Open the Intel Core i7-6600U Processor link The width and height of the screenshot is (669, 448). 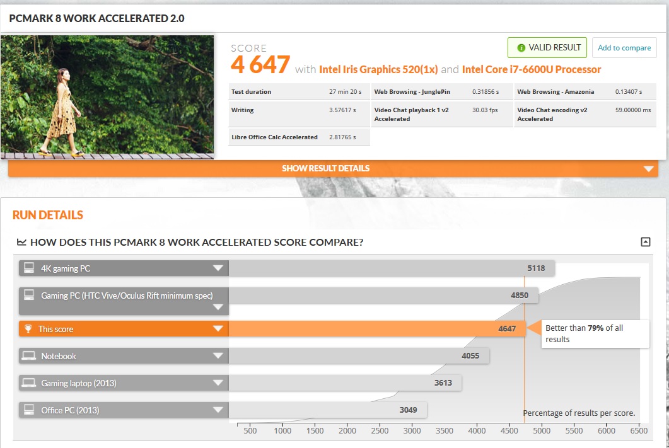point(531,69)
